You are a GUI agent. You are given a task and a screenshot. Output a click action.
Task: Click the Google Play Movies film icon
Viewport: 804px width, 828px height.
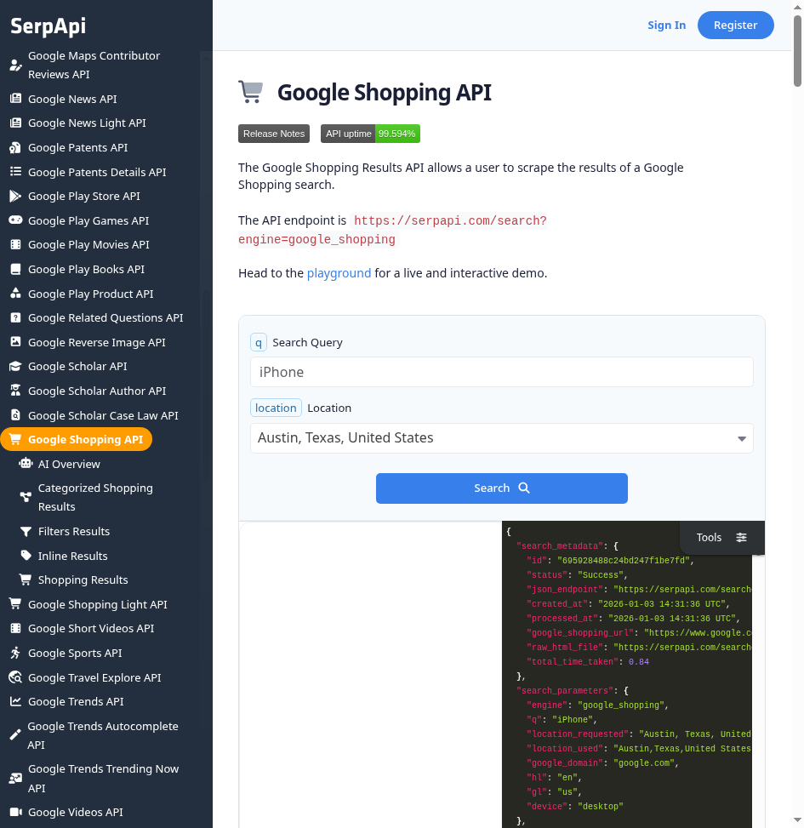click(x=16, y=244)
